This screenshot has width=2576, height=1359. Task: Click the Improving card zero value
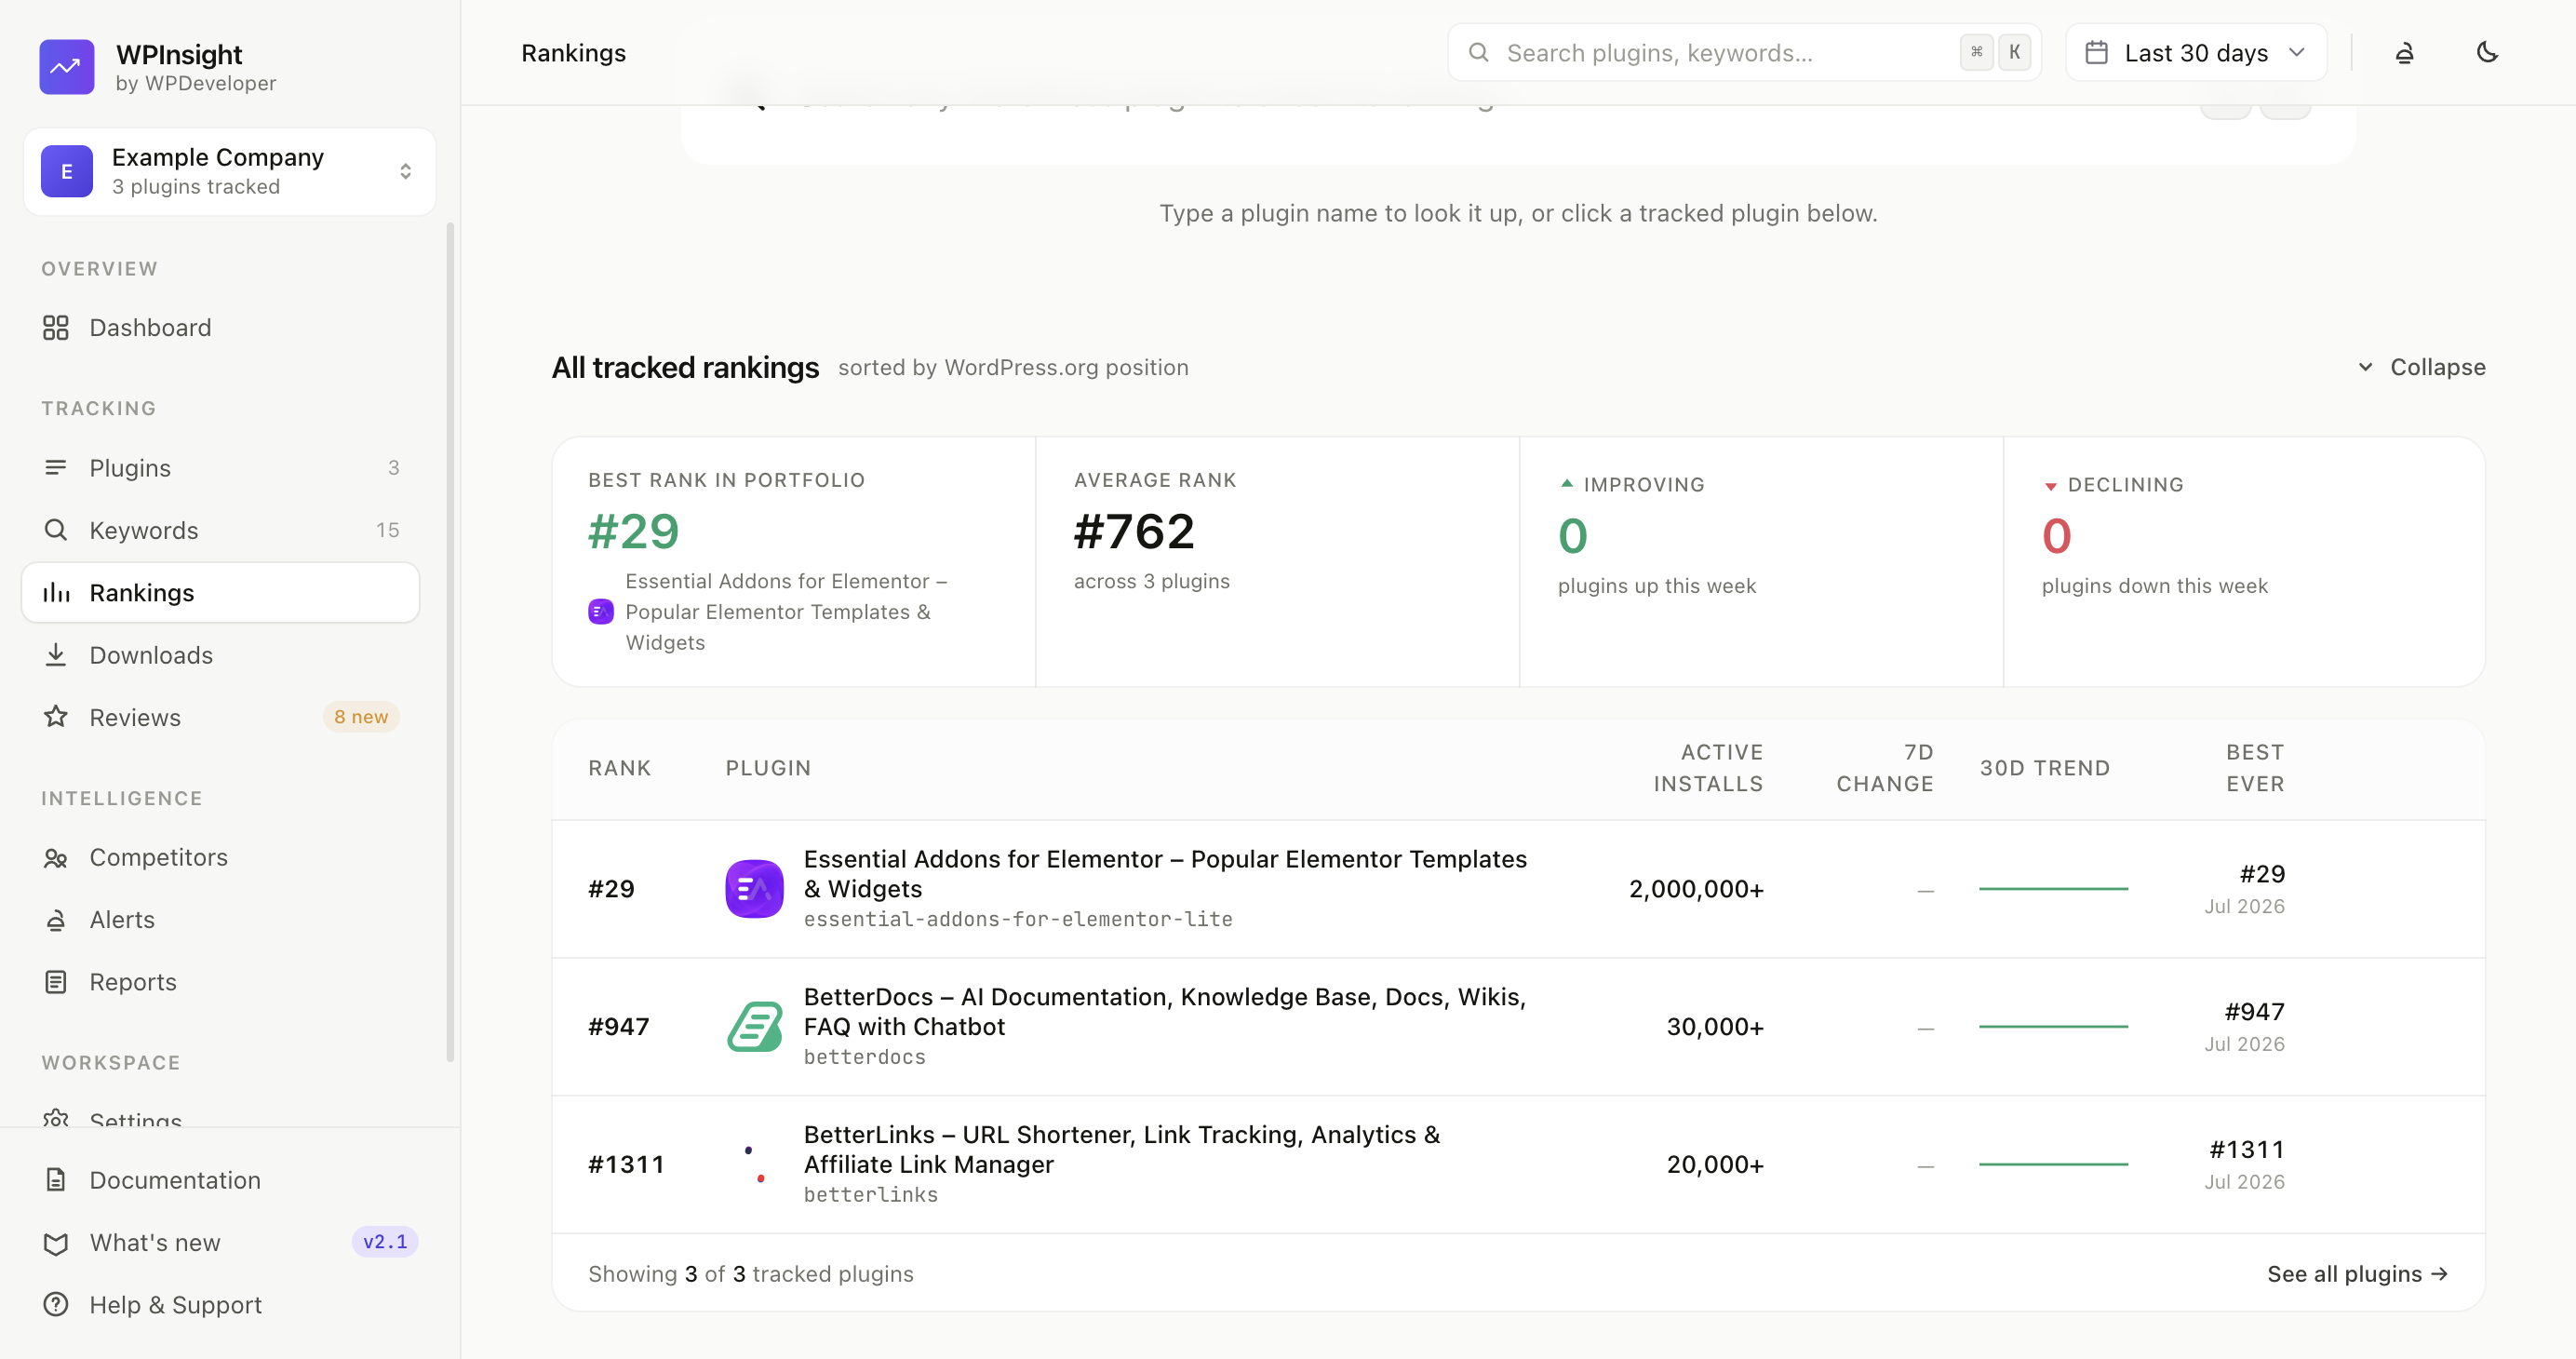pyautogui.click(x=1573, y=536)
